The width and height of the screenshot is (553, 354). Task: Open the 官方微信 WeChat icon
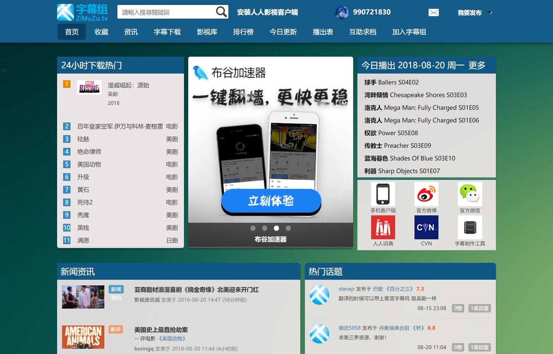(470, 194)
